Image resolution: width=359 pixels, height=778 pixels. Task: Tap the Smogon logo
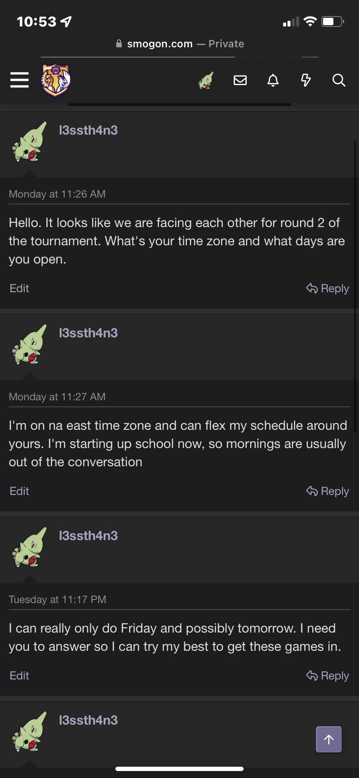click(56, 80)
